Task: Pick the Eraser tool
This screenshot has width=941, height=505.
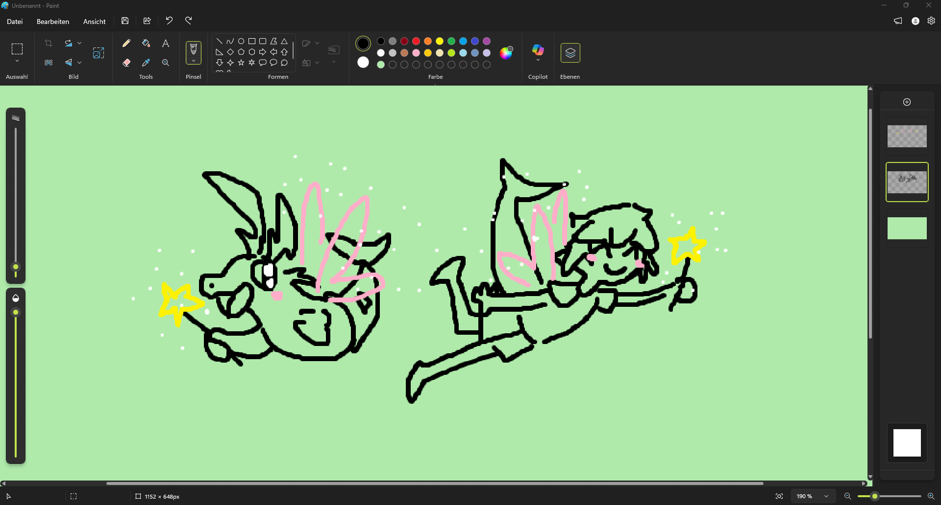Action: [126, 63]
